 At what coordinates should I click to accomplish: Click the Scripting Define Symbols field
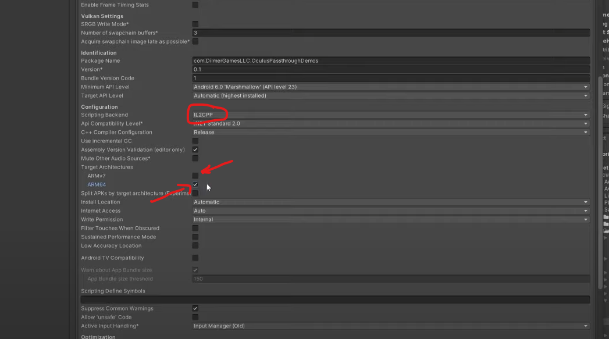[x=334, y=299]
